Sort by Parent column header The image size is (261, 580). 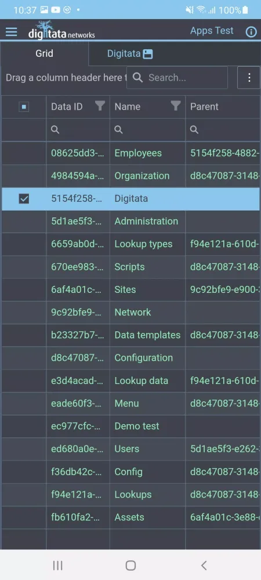tap(204, 107)
